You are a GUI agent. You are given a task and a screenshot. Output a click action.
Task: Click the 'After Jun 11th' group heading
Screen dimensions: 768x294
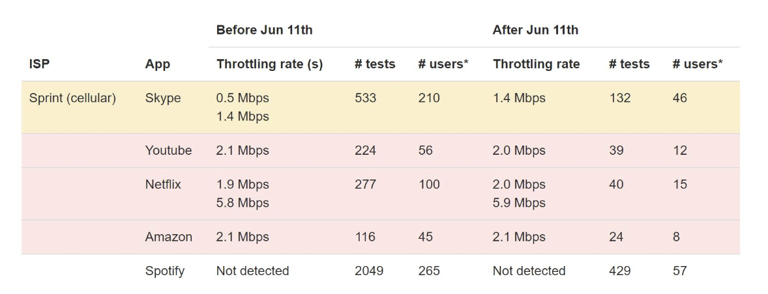[x=535, y=30]
